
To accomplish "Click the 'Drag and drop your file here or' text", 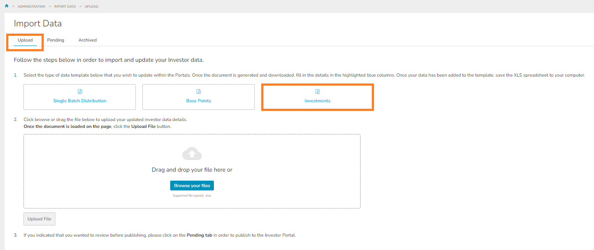I will pos(192,170).
